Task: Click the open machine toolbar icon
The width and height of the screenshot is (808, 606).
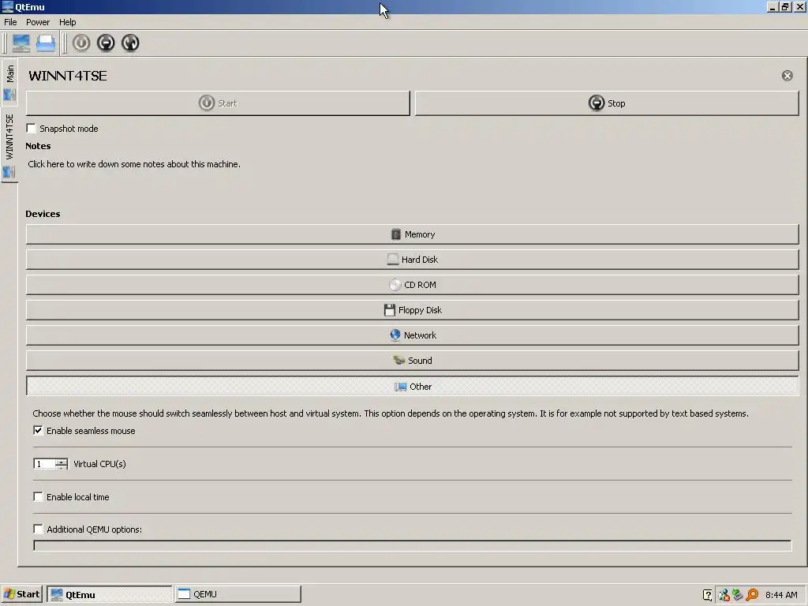Action: coord(45,43)
